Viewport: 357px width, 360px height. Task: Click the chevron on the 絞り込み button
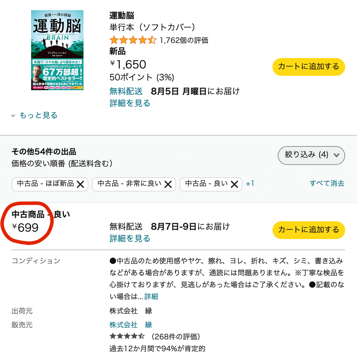click(x=336, y=156)
